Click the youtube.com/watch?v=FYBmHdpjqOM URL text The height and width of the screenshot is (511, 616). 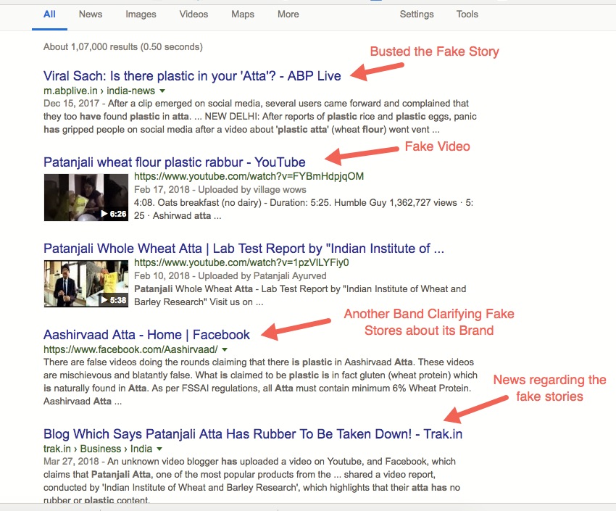coord(249,176)
